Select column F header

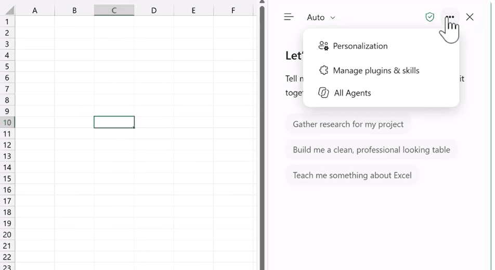point(233,10)
